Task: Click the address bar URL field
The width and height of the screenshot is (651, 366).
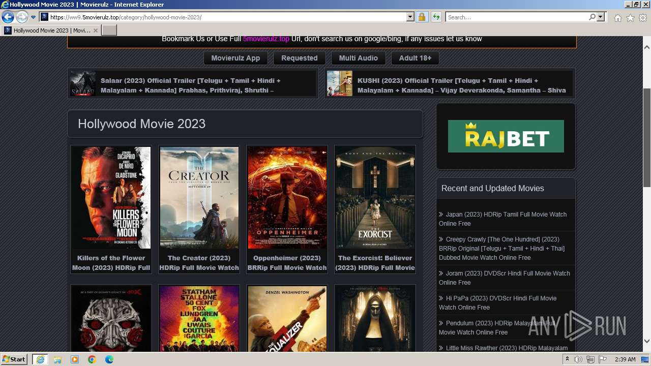Action: click(x=227, y=17)
